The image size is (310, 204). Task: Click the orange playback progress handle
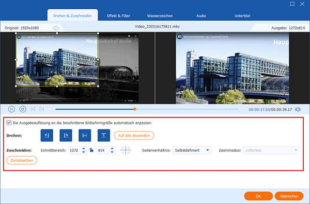coord(135,109)
